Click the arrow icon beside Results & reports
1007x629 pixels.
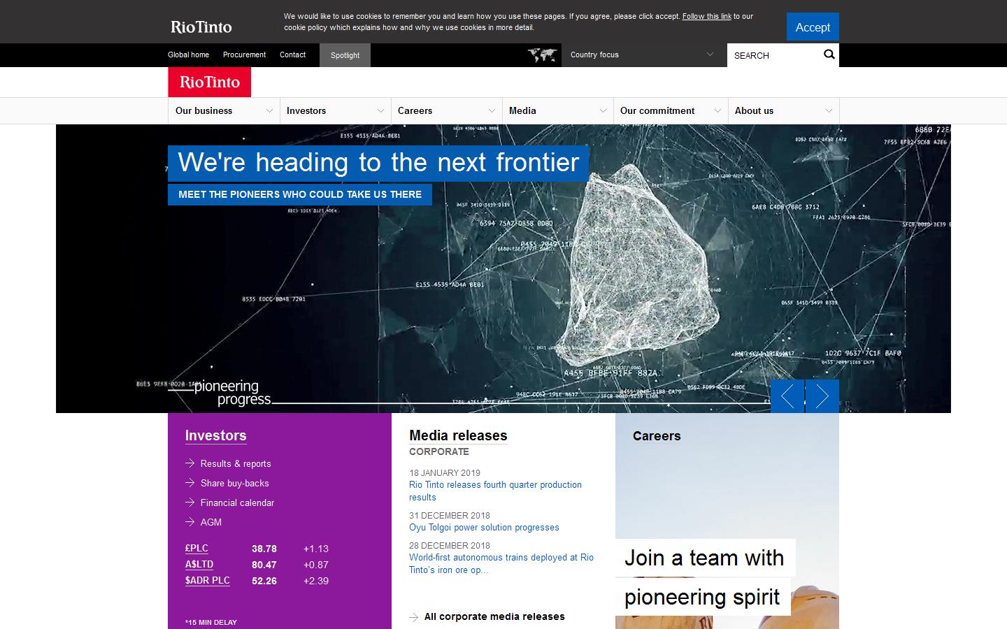[190, 463]
